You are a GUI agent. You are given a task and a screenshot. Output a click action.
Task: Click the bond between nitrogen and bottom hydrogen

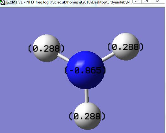coord(87,96)
